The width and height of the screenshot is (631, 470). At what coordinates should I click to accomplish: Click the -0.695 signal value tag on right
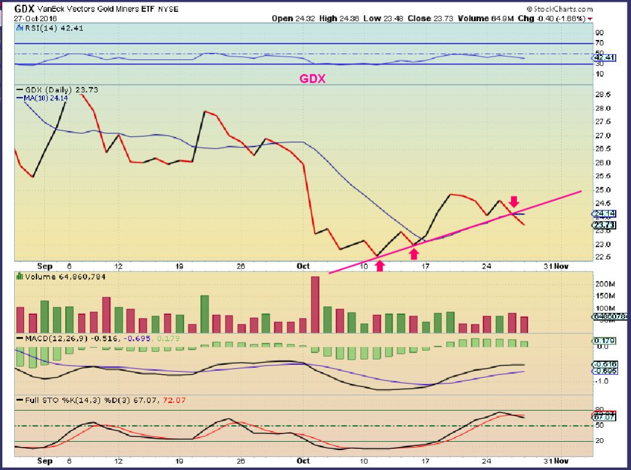click(x=605, y=371)
